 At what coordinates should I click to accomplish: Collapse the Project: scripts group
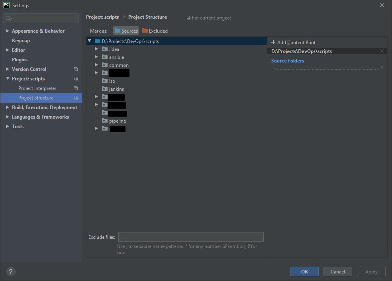click(x=8, y=78)
